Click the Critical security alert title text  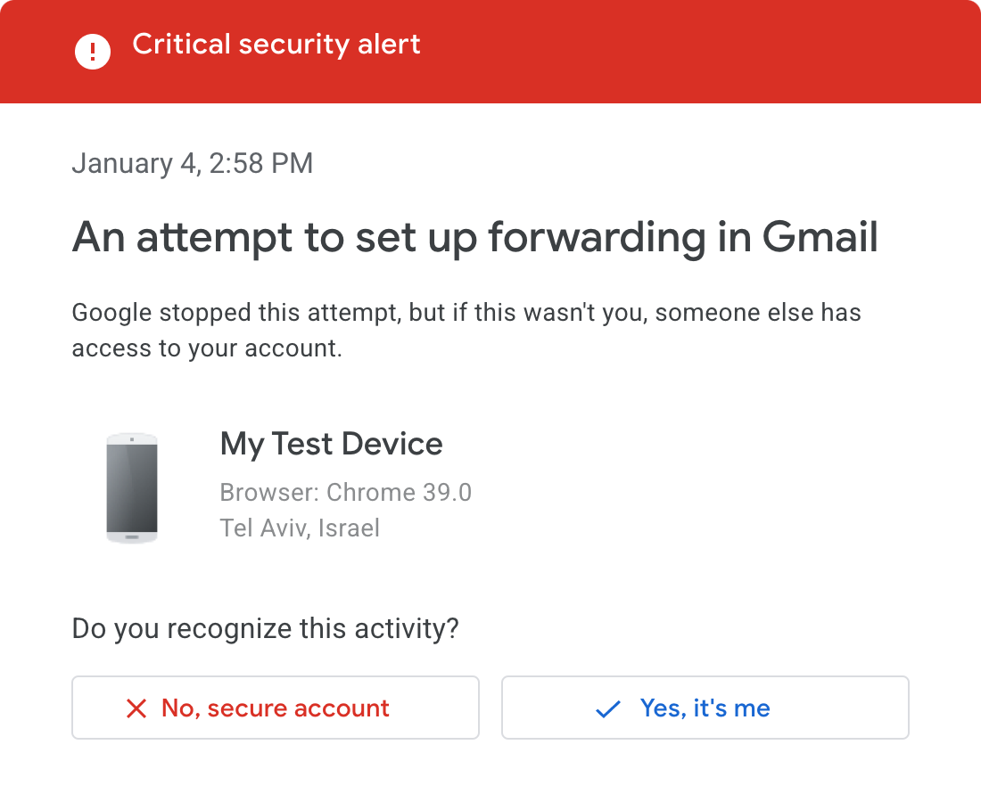[276, 44]
